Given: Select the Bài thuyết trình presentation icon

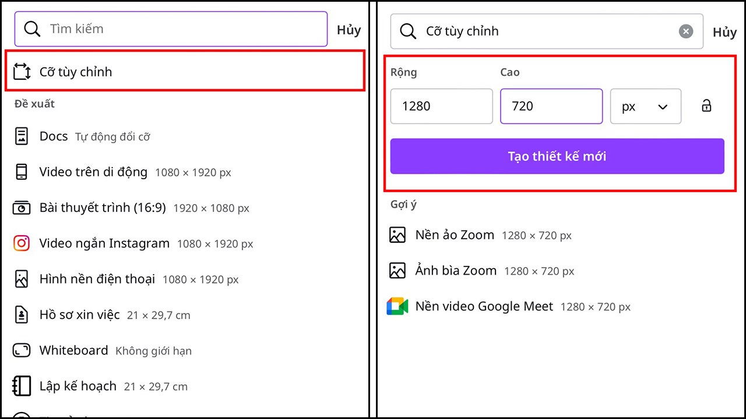Looking at the screenshot, I should (x=22, y=208).
